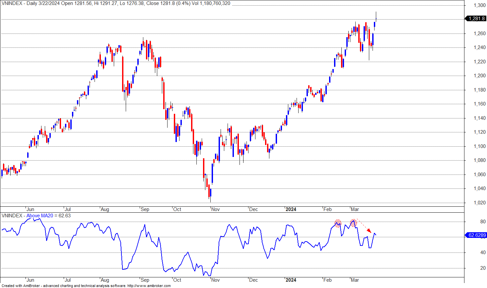
Task: Click the right red circle marker in March
Action: pos(354,223)
